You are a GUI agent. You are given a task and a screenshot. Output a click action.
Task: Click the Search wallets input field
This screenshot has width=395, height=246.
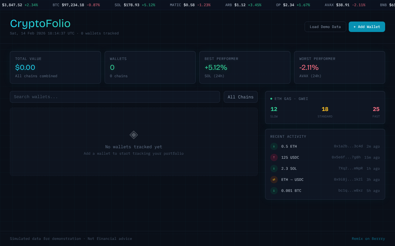(x=115, y=97)
